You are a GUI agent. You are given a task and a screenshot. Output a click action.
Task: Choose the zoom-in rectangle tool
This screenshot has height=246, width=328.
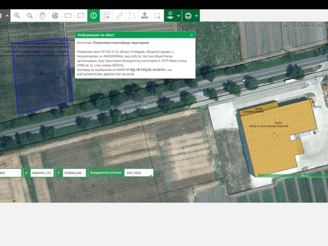pos(68,16)
